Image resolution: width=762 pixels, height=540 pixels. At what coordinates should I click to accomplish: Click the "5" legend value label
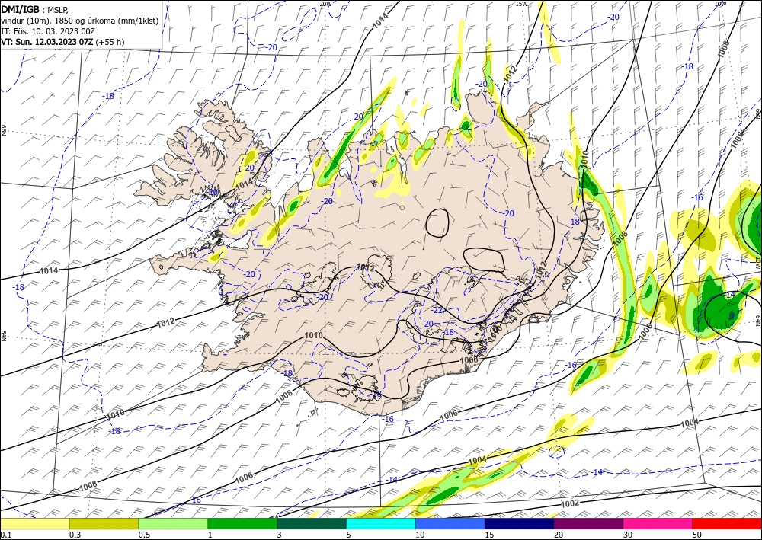point(349,535)
